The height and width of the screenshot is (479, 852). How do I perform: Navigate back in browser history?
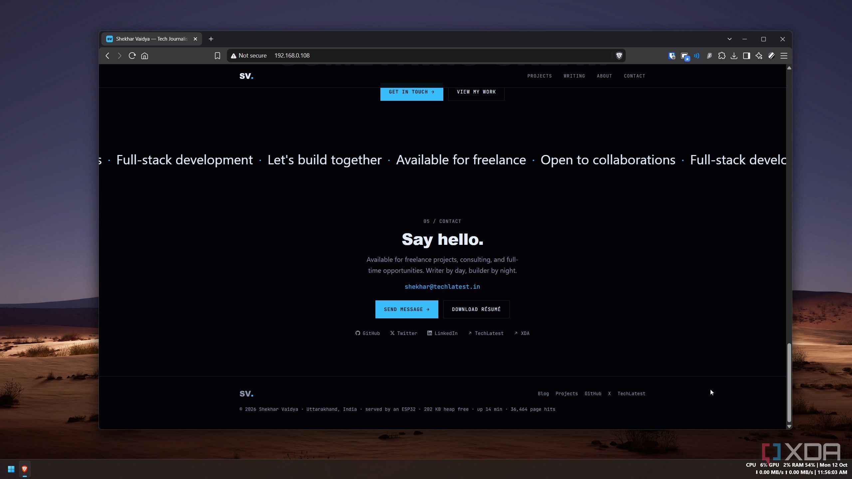107,56
